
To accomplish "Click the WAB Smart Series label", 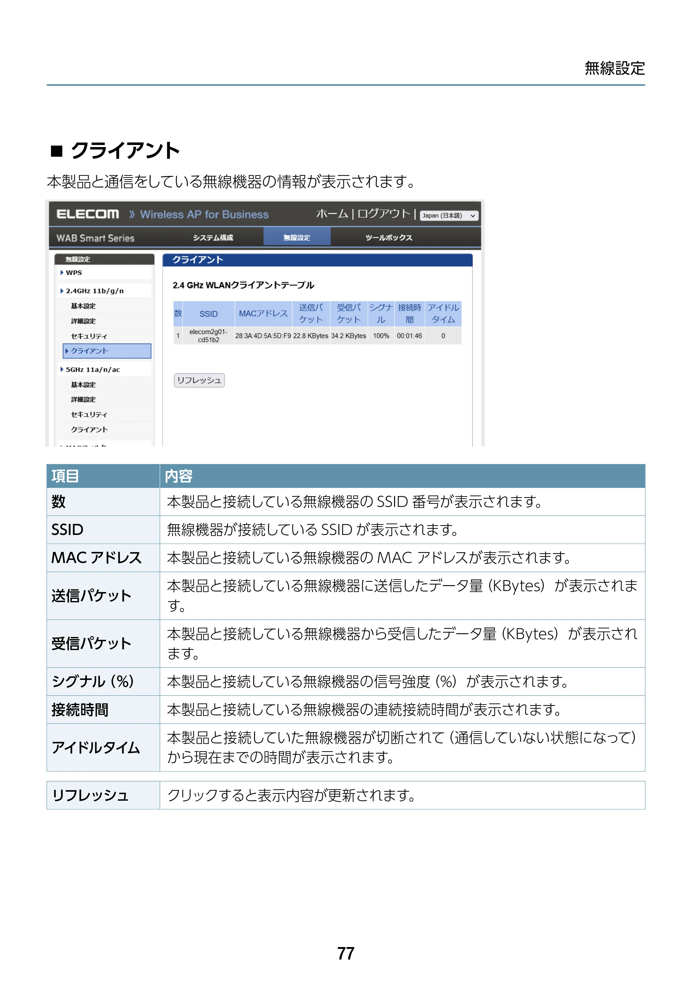I will pyautogui.click(x=95, y=238).
